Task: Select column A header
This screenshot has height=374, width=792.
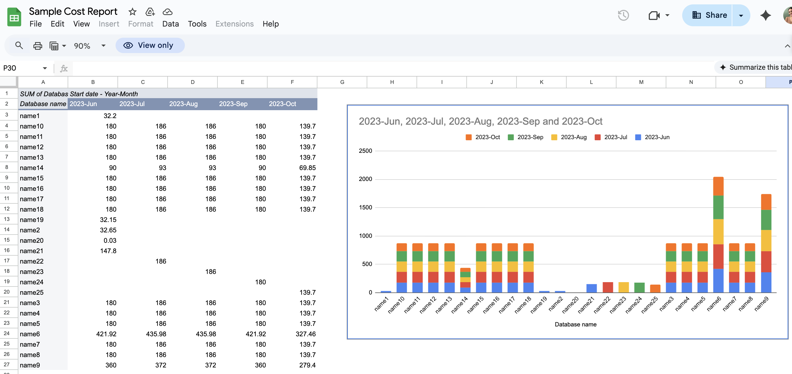Action: coord(43,82)
